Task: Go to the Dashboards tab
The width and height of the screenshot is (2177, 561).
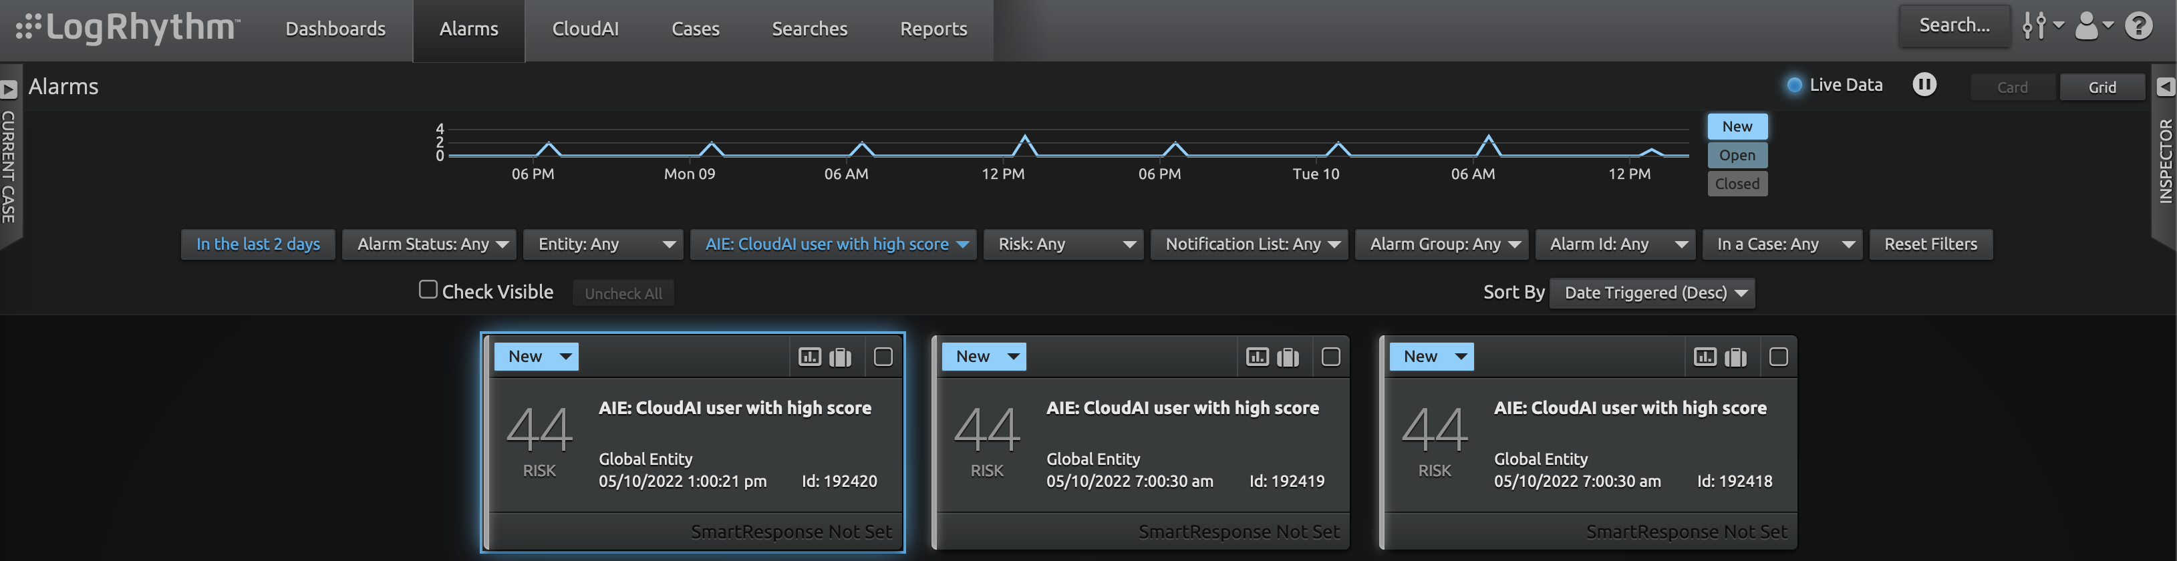Action: [335, 29]
